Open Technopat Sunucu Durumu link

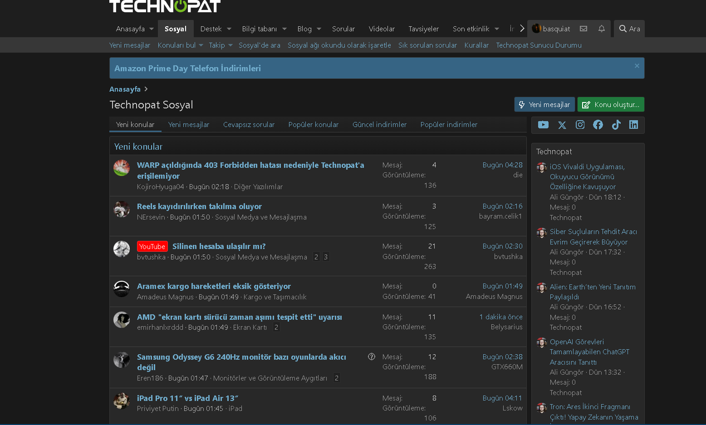pos(539,45)
